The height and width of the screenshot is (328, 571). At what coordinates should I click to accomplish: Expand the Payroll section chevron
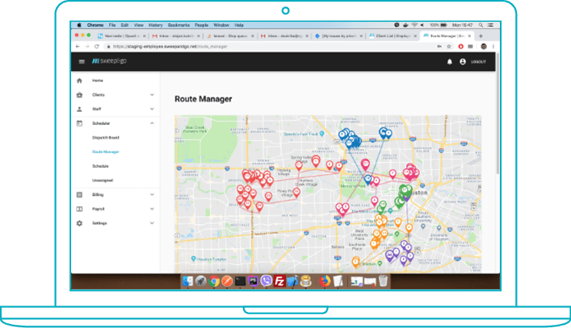(x=152, y=209)
